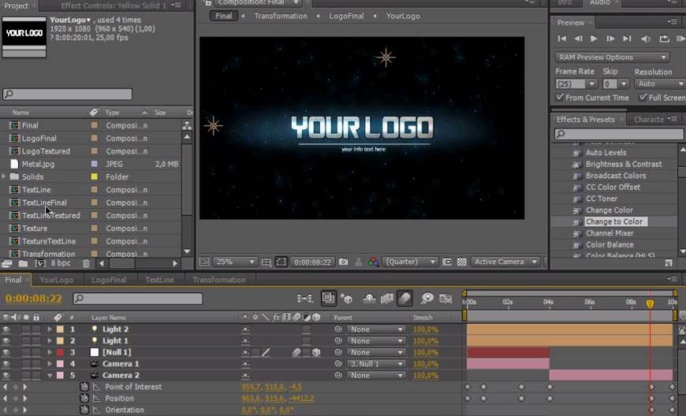Toggle audio mute in Preview panel
Viewport: 686px width, 416px height.
645,39
